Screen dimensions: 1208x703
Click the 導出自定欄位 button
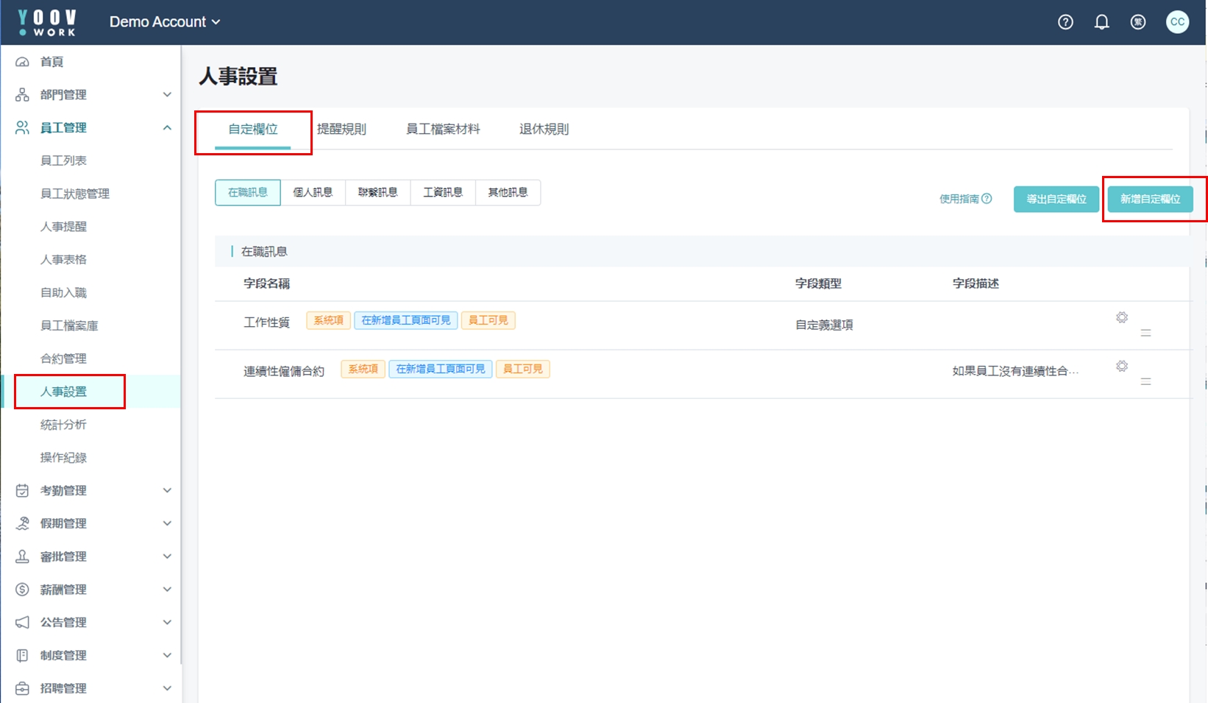click(1056, 199)
